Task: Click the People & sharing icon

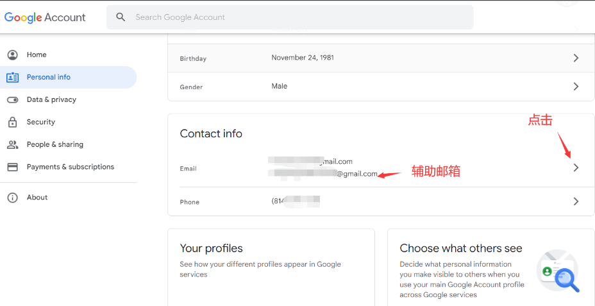Action: pyautogui.click(x=12, y=144)
